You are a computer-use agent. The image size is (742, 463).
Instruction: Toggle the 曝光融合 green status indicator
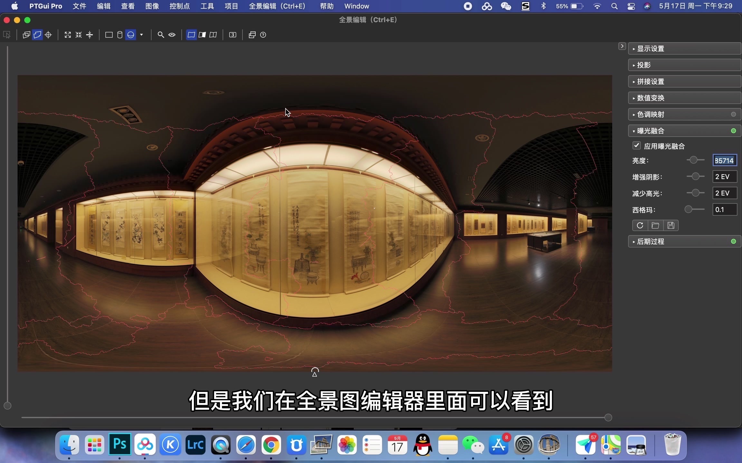point(733,131)
